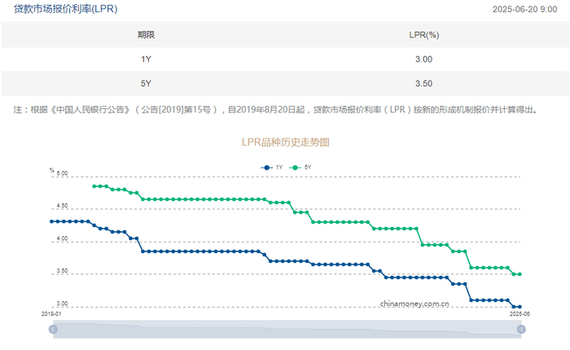Click the 4.00 y-axis label
Viewport: 570px width, 350px height.
click(62, 238)
